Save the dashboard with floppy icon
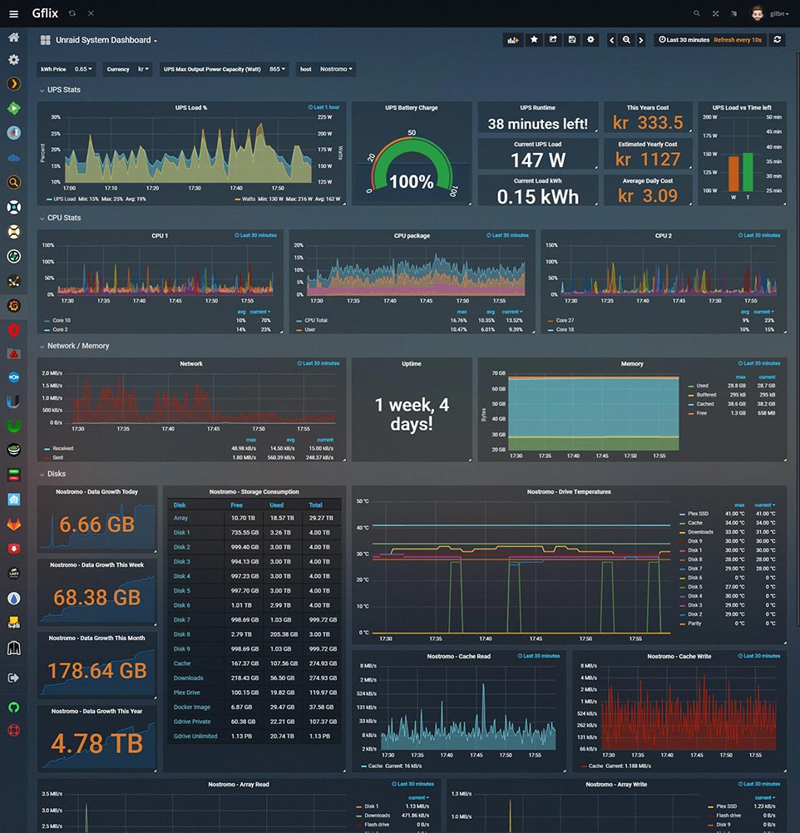 (x=572, y=40)
